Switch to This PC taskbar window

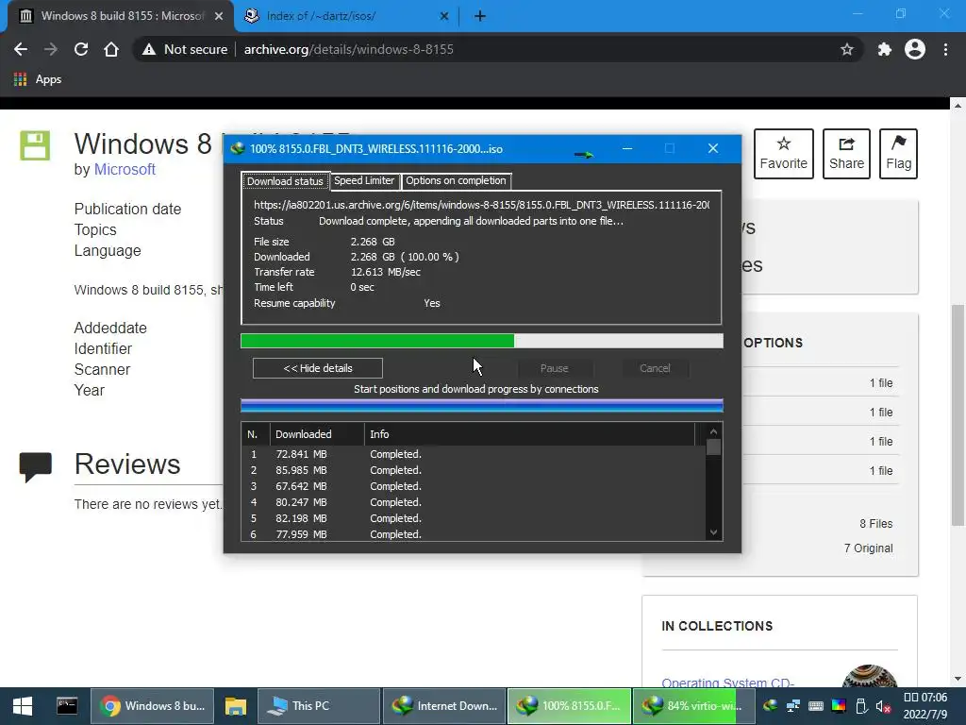pos(319,706)
